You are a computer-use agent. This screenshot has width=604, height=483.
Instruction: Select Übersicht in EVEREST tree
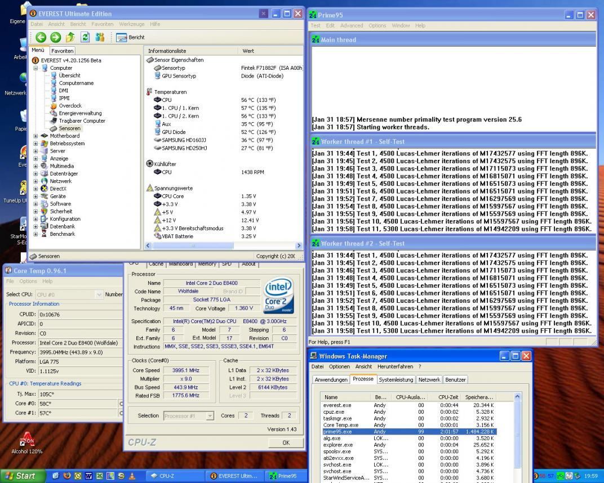[69, 75]
